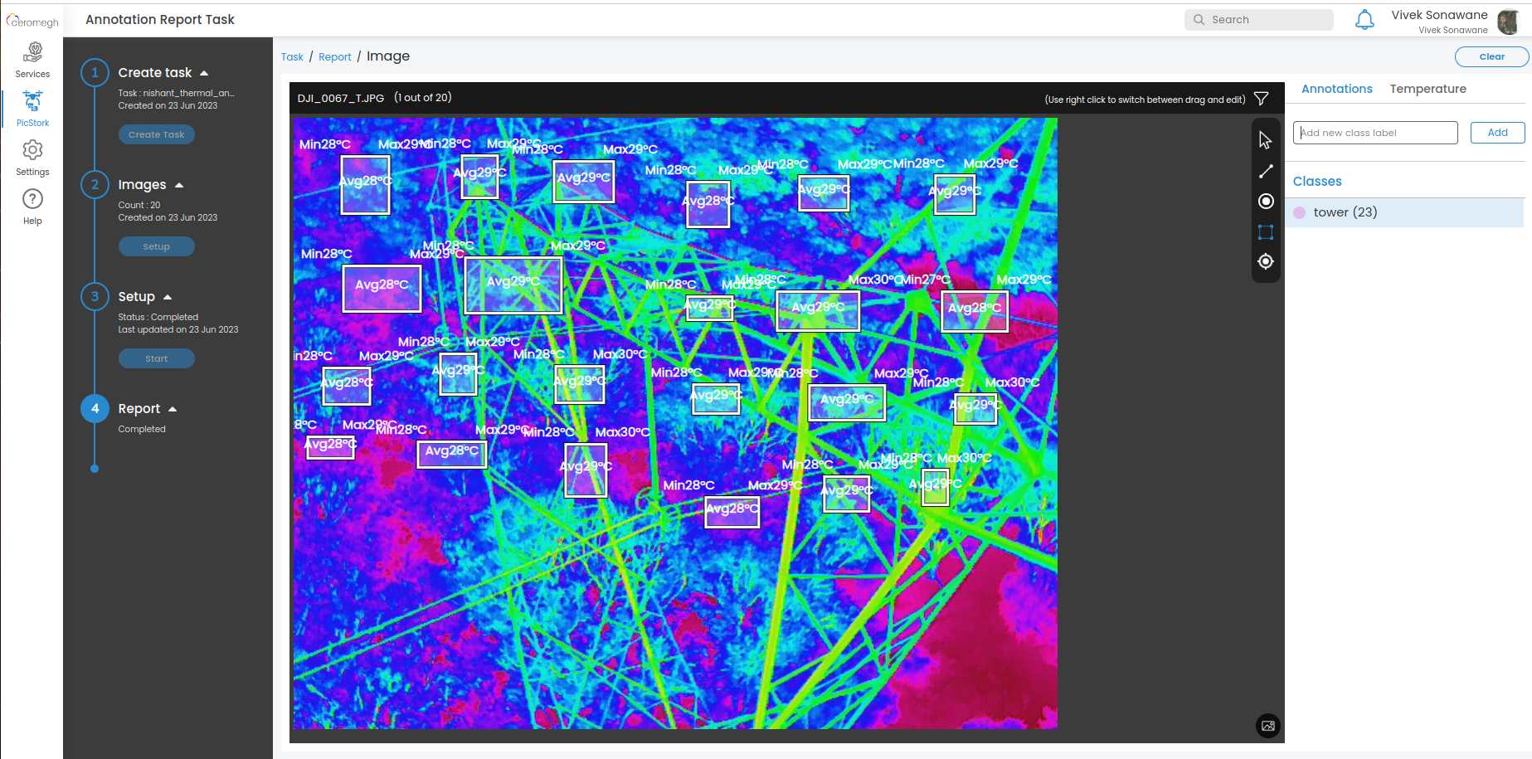
Task: Select the circle point annotation tool
Action: 1265,202
